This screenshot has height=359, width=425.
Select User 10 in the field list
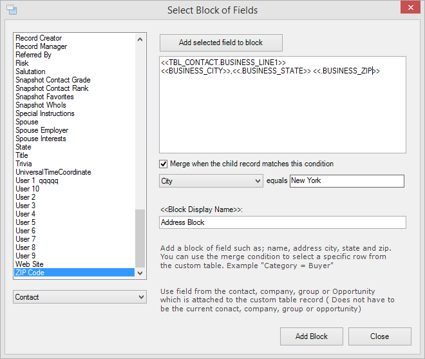(x=74, y=189)
